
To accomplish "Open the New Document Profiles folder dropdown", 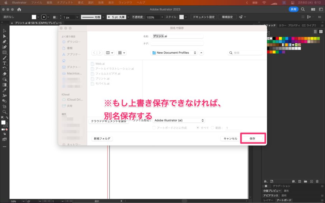I will coord(174,53).
